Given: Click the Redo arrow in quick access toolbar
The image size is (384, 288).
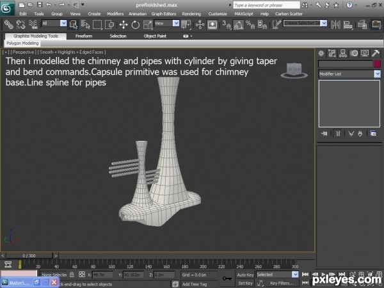Looking at the screenshot, I should [x=61, y=4].
